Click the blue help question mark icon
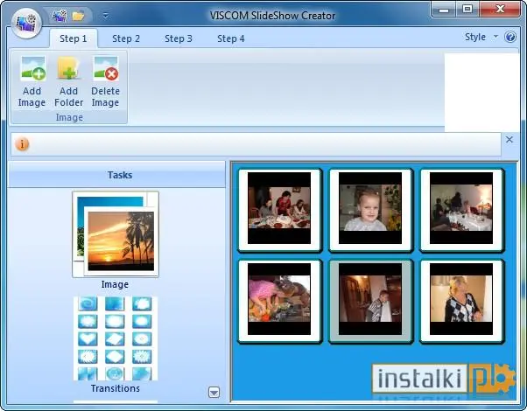Viewport: 527px width, 411px height. 510,37
